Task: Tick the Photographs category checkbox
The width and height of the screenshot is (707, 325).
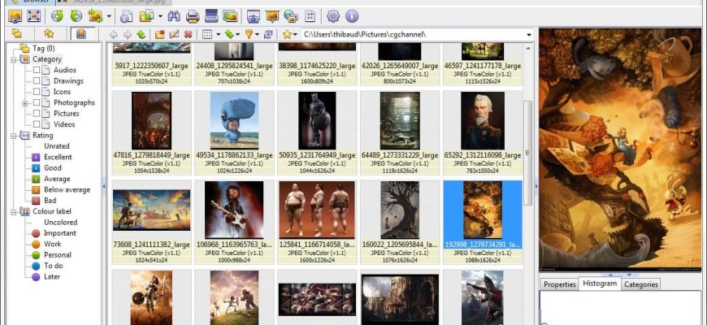Action: click(x=37, y=102)
